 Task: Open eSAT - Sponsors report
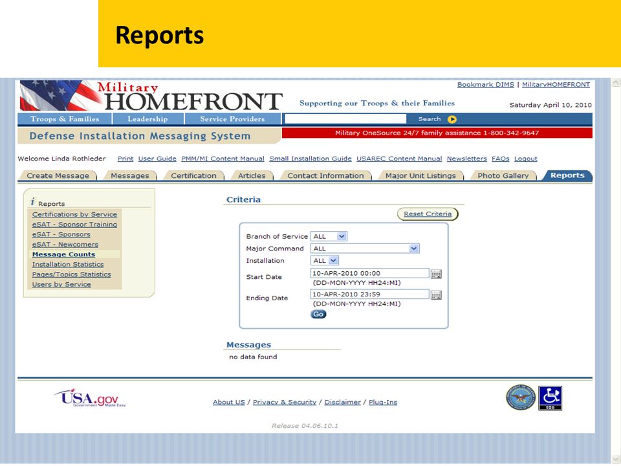pos(61,234)
